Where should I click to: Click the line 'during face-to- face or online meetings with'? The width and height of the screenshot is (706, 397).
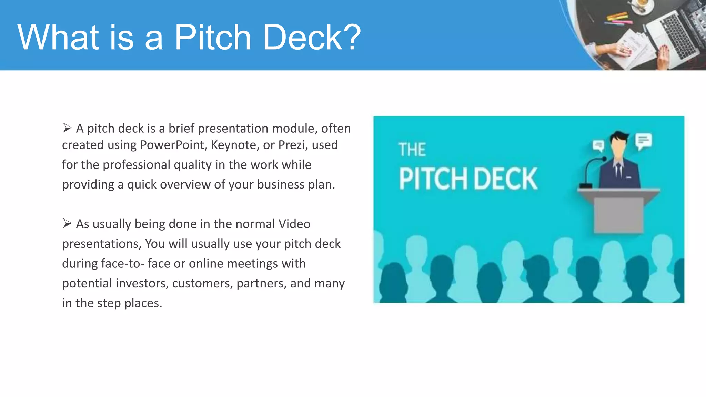click(x=184, y=264)
